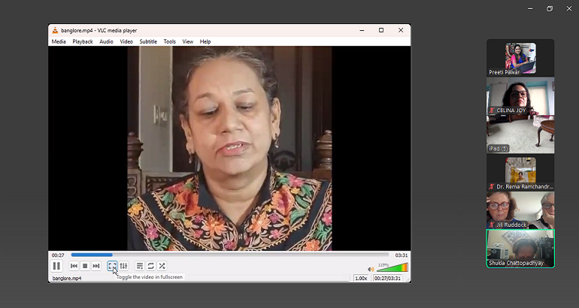Open the Media menu
Screen dimensions: 579x308
click(x=59, y=41)
